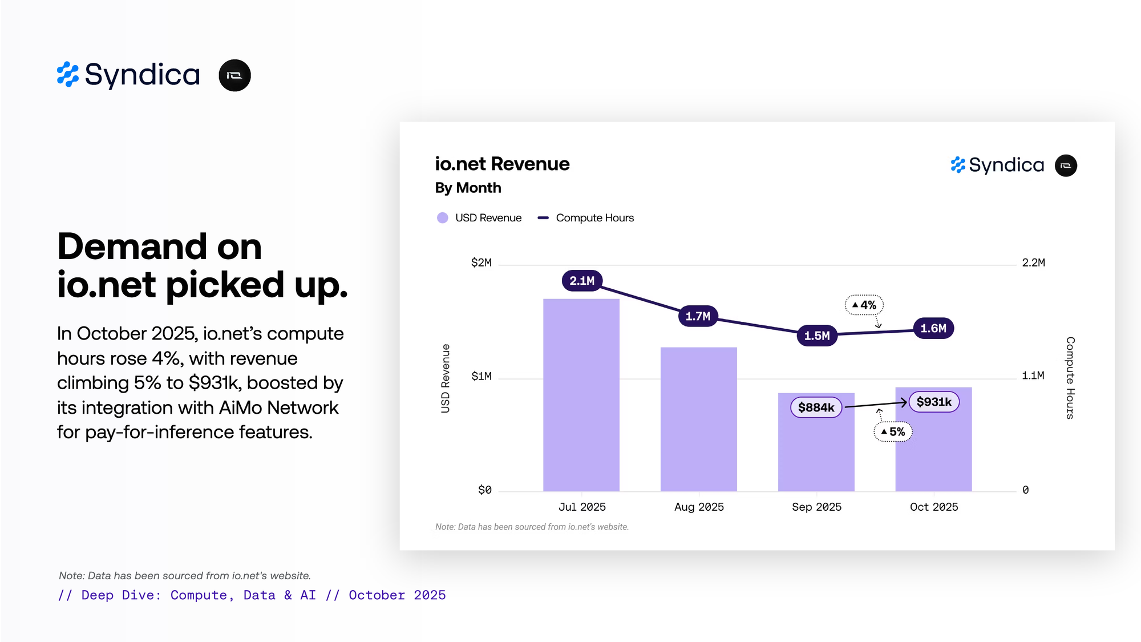Toggle the Compute Hours legend item

point(594,218)
